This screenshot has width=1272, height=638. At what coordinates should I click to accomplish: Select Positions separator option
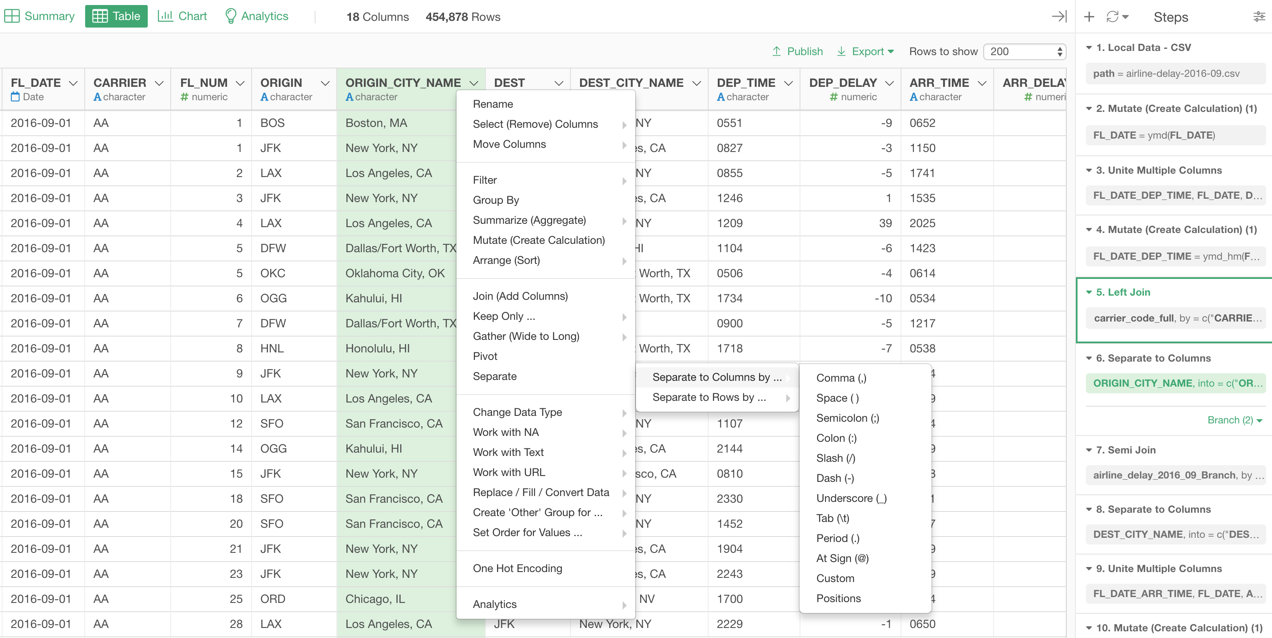click(x=865, y=598)
